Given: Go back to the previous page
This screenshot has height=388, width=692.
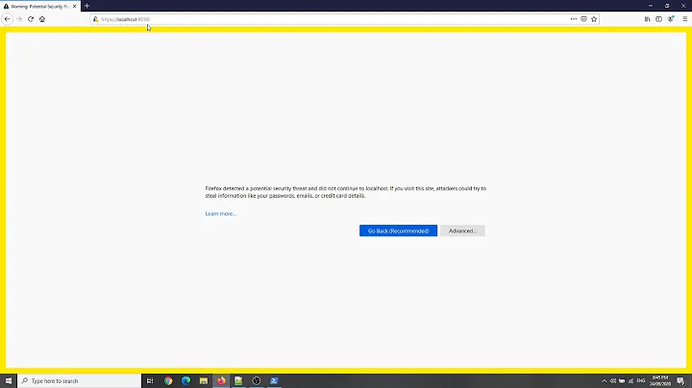Looking at the screenshot, I should (7, 19).
